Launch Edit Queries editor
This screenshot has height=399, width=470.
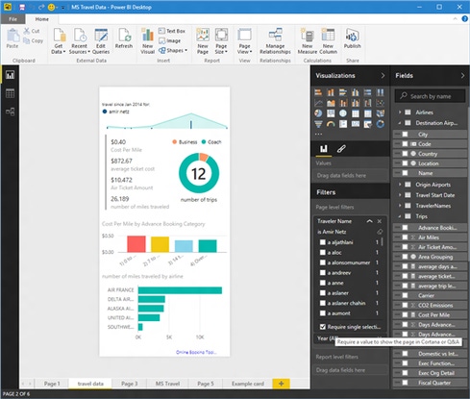coord(101,41)
